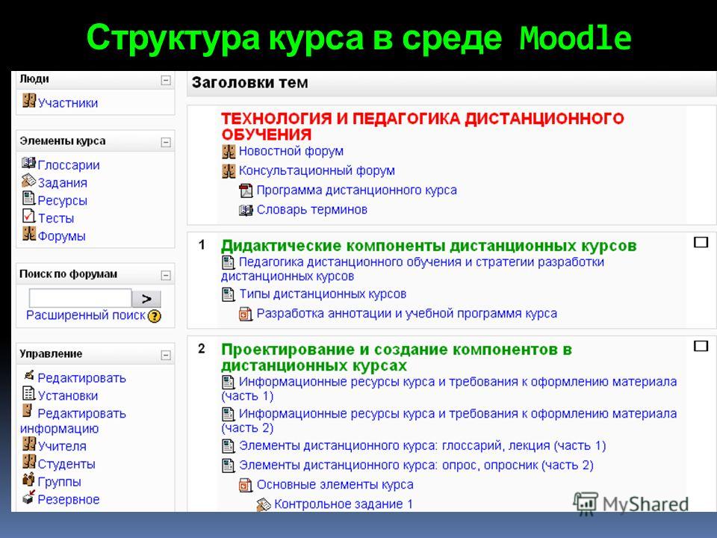Click heading Дидактические компоненты дистанционных курсов
The height and width of the screenshot is (538, 717).
tap(429, 246)
